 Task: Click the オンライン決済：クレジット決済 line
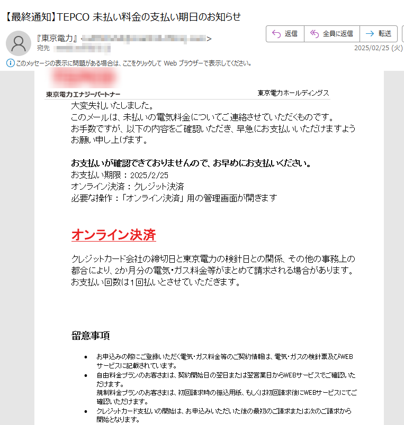128,187
